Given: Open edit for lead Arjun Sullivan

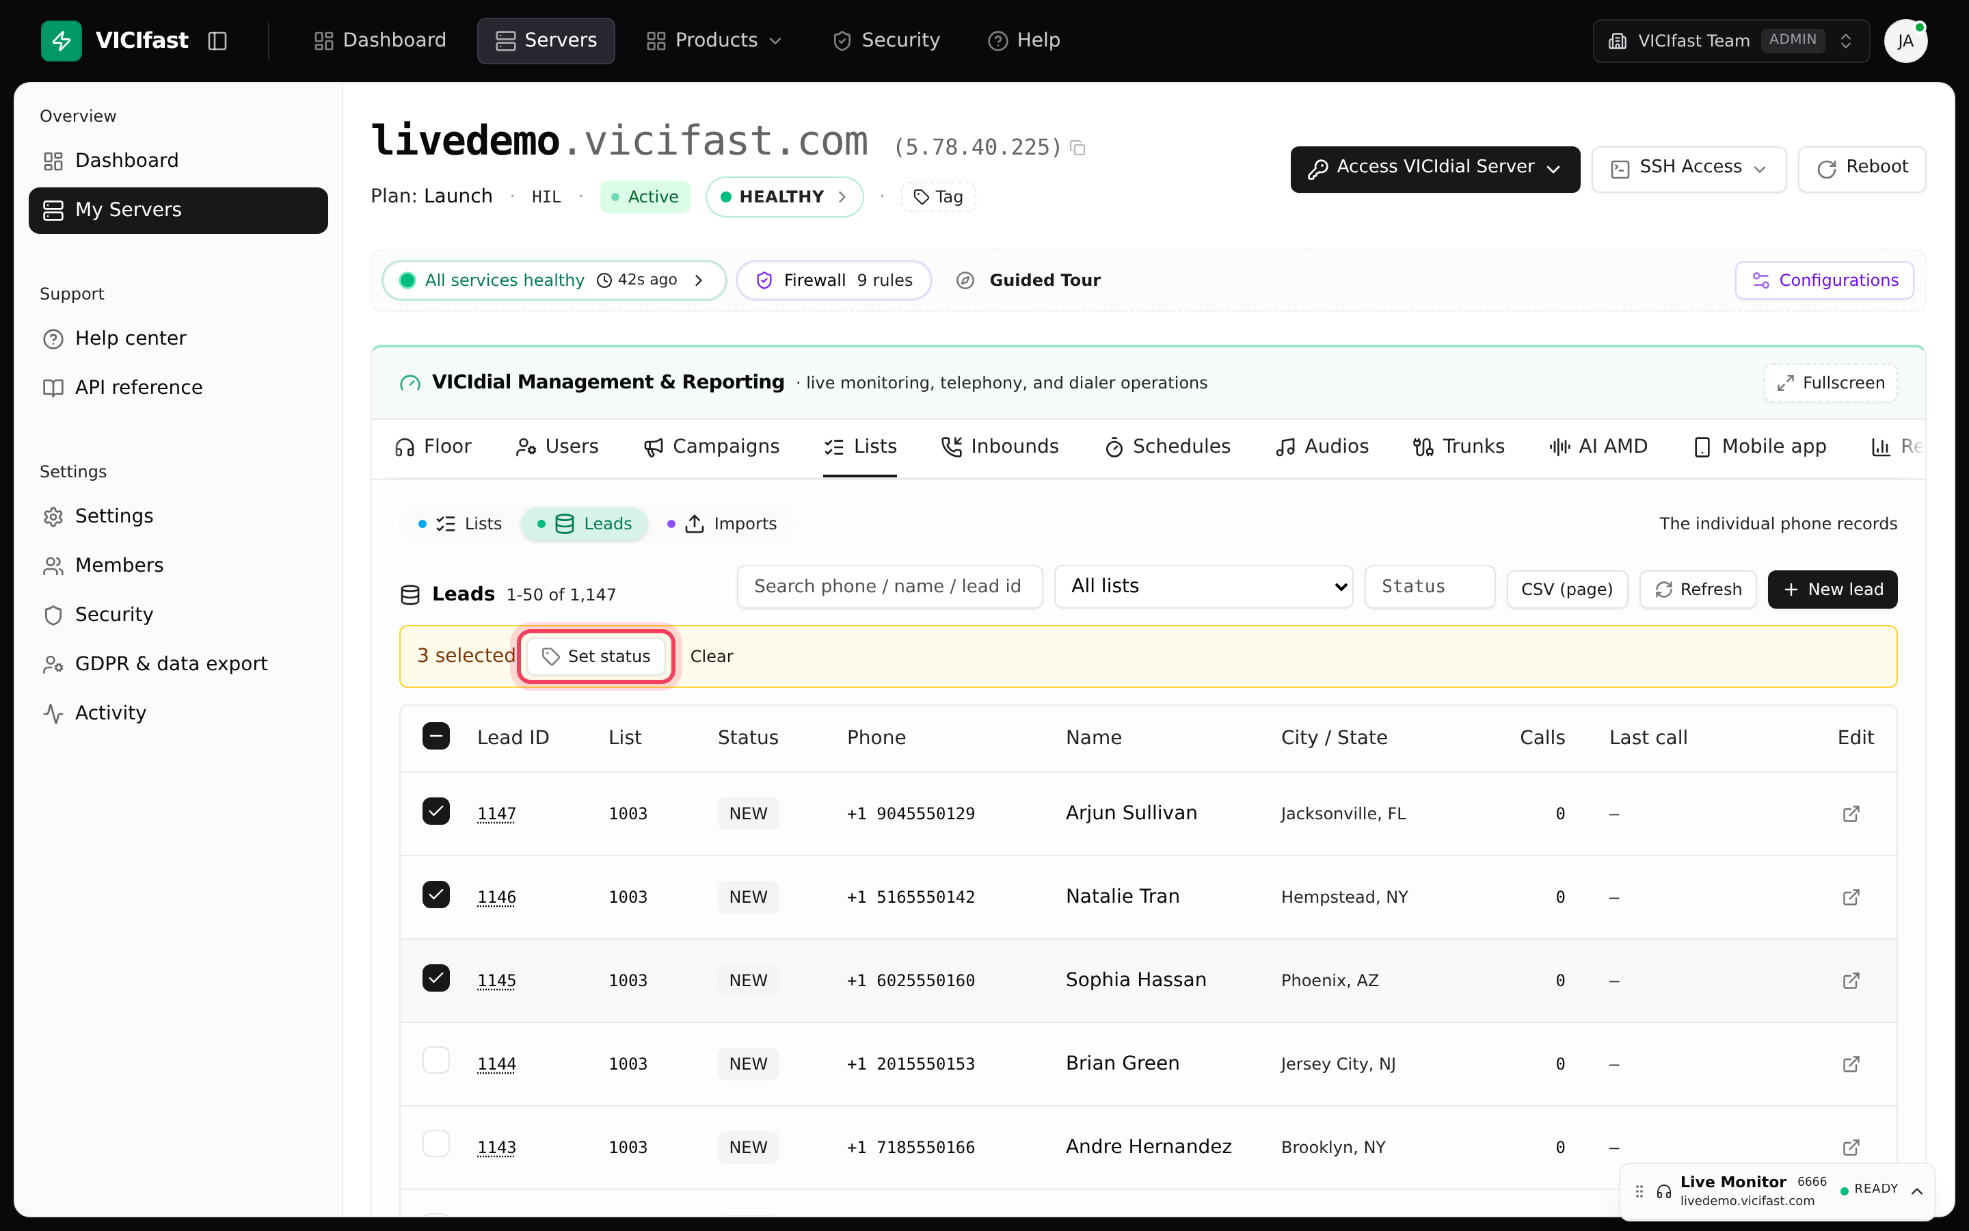Looking at the screenshot, I should [1851, 813].
